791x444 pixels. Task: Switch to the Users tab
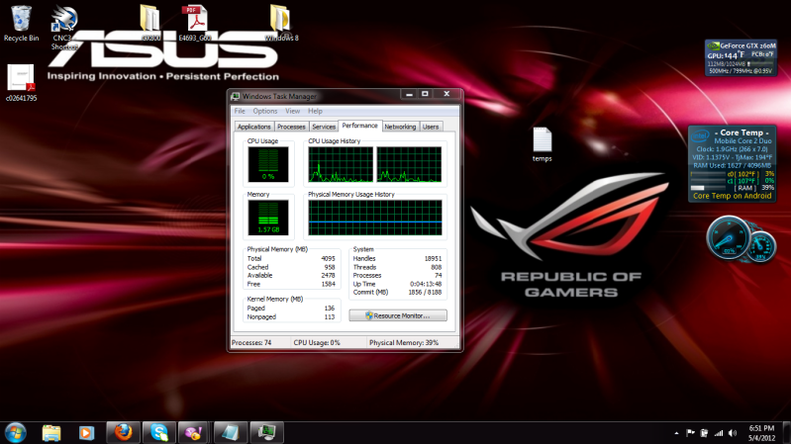431,127
